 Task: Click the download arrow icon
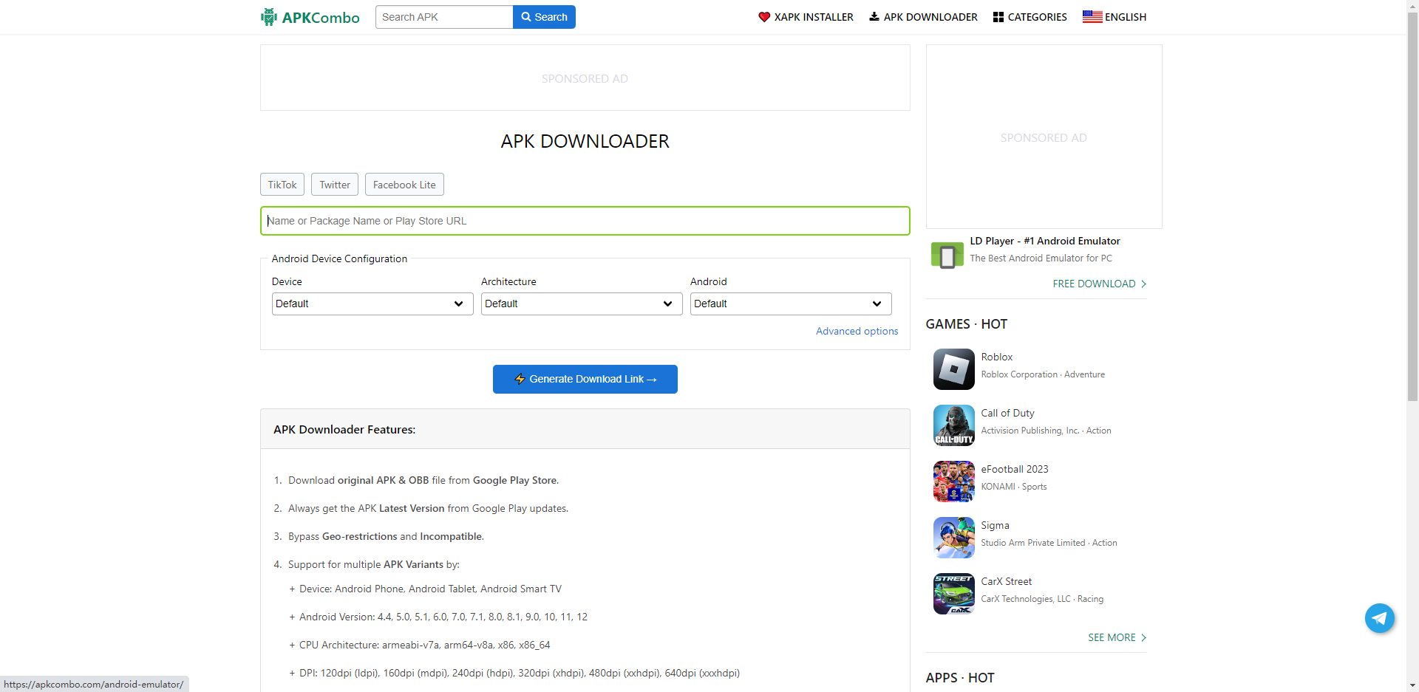pyautogui.click(x=874, y=16)
